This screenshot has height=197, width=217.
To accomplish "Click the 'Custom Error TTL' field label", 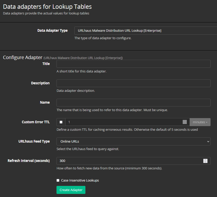I will pyautogui.click(x=36, y=122).
